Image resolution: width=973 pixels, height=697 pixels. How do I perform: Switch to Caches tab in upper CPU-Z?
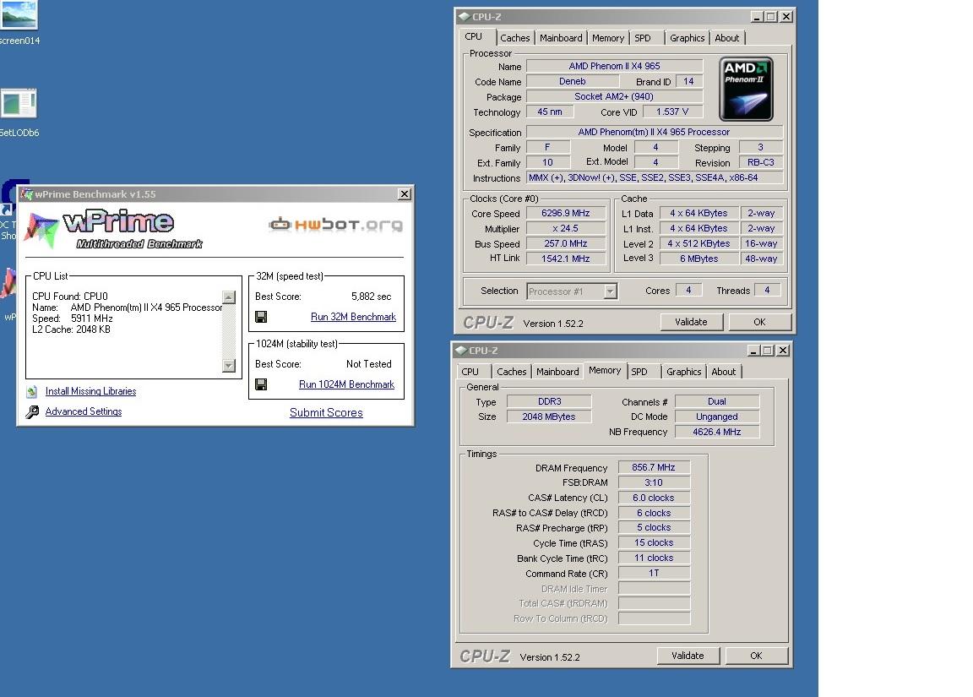pyautogui.click(x=515, y=38)
